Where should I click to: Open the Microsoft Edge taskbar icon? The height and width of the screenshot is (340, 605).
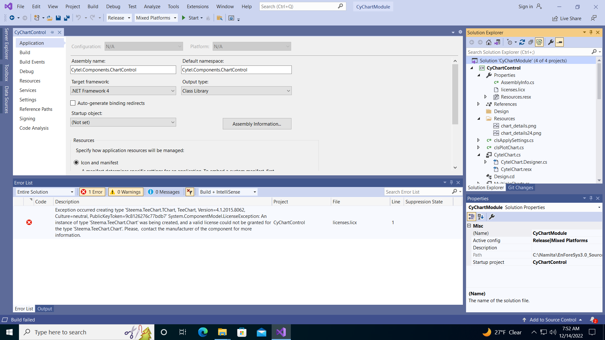coord(203,332)
